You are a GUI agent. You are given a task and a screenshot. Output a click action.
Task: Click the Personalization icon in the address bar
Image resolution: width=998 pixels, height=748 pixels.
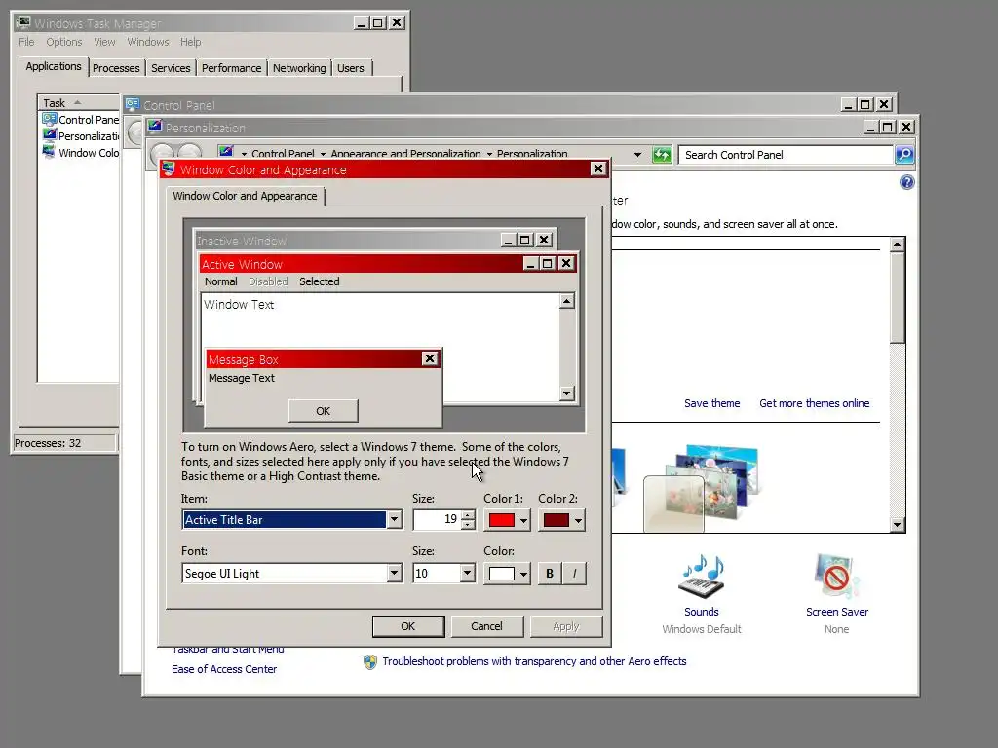226,152
